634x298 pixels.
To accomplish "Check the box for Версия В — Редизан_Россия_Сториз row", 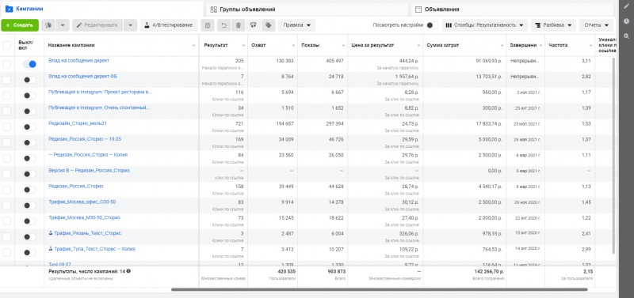I will (7, 174).
